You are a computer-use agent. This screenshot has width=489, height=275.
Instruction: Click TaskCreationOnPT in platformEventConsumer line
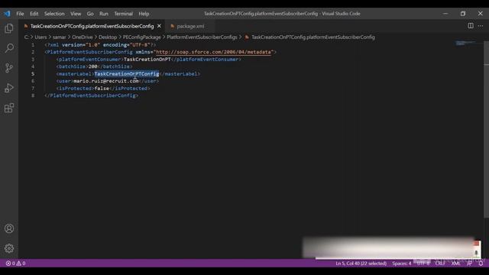click(147, 60)
